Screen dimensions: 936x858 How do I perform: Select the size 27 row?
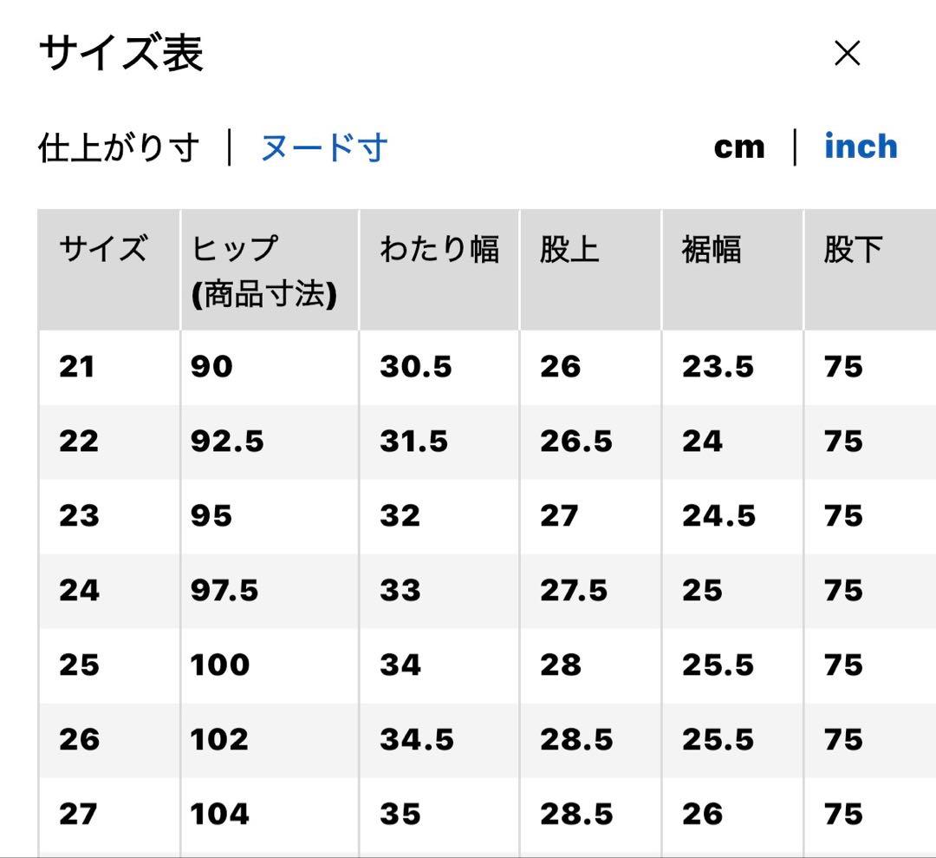click(487, 815)
